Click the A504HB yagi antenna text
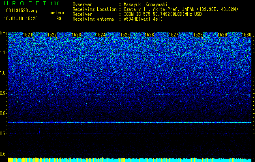The height and width of the screenshot is (162, 255). point(143,19)
